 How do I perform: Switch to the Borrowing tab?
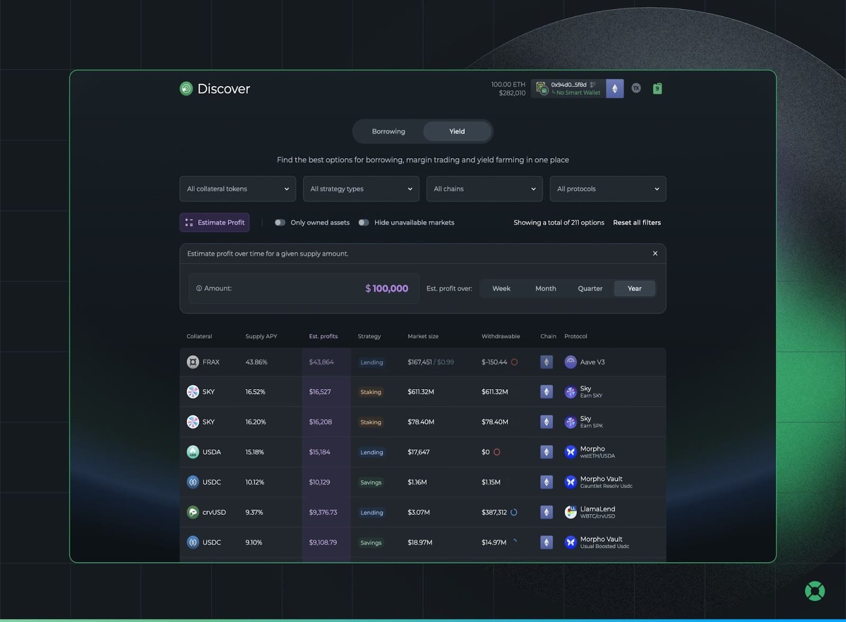[x=388, y=131]
